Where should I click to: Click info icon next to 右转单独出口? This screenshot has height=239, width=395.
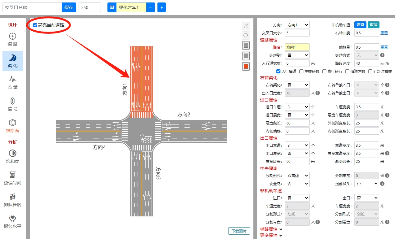[387, 93]
